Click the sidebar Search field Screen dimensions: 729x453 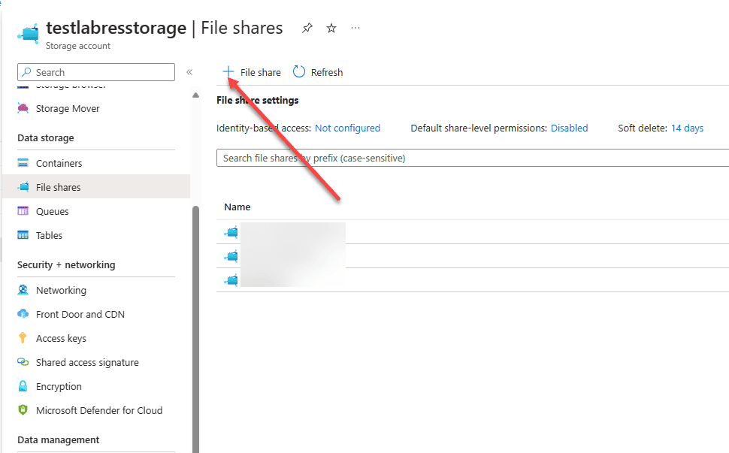pos(96,72)
